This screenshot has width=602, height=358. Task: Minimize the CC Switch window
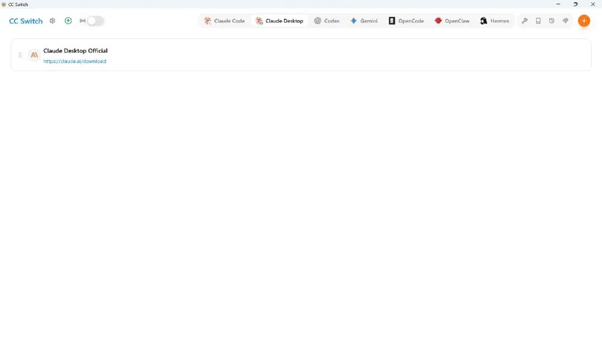[558, 4]
